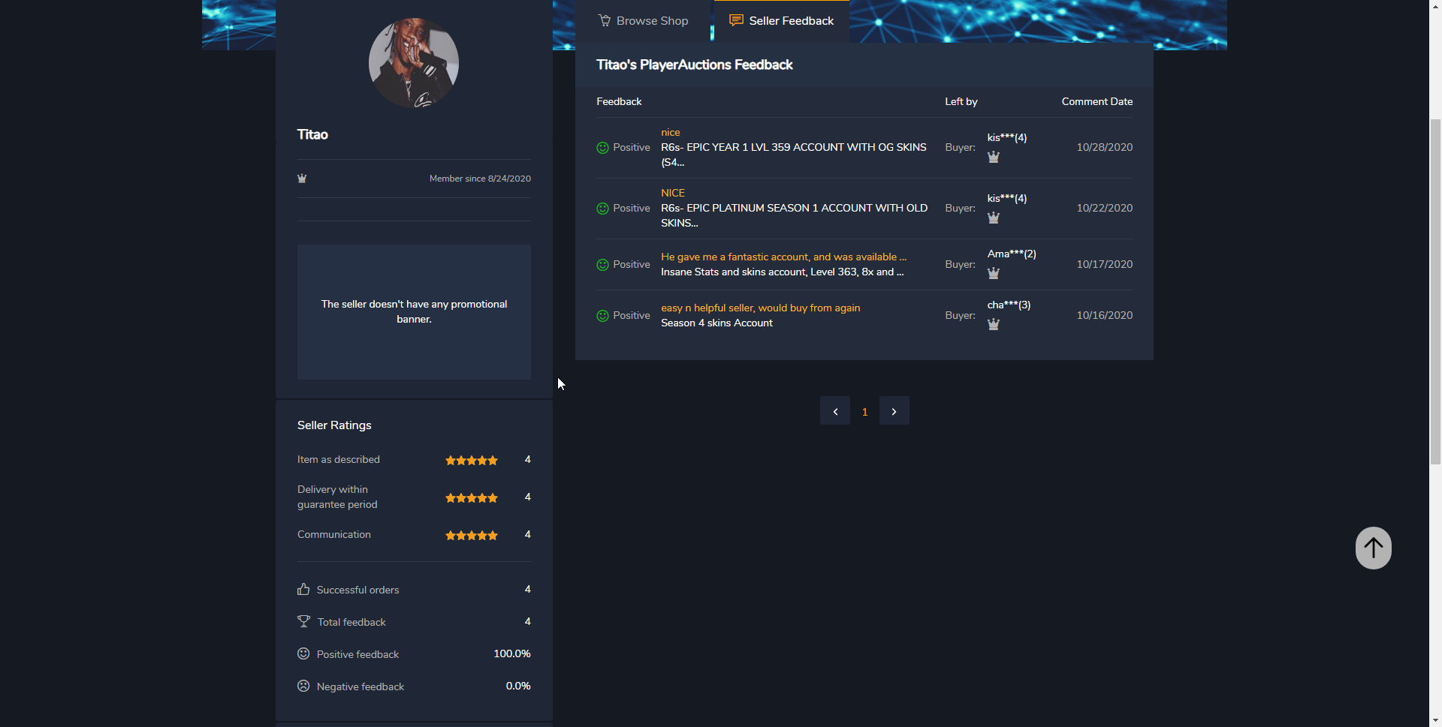Click the sad-face Negative feedback icon
Screen dimensions: 1442x727
[x=303, y=686]
